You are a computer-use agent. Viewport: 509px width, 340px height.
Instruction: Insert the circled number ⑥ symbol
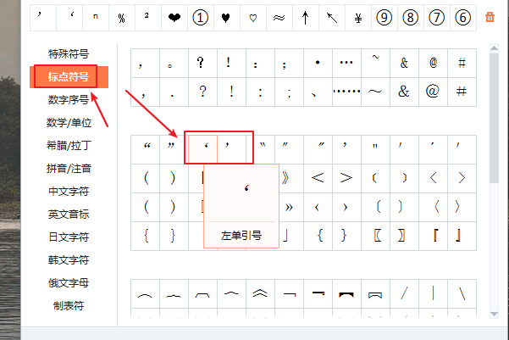pos(462,17)
